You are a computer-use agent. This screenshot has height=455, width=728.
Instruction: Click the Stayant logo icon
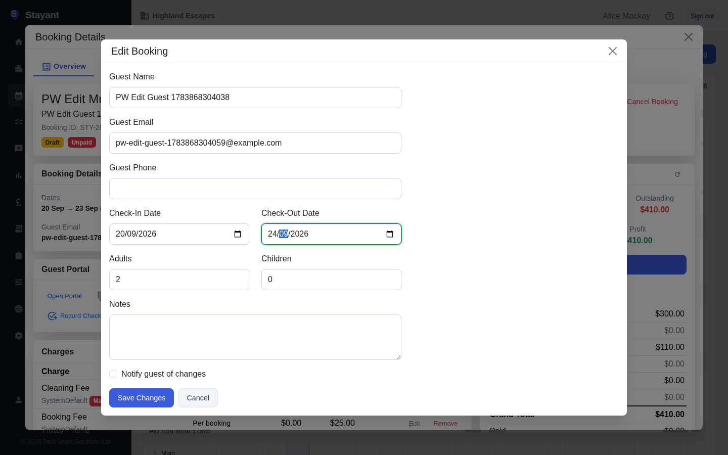point(14,15)
